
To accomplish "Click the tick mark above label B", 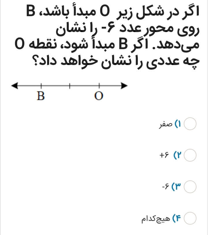I will (x=41, y=85).
